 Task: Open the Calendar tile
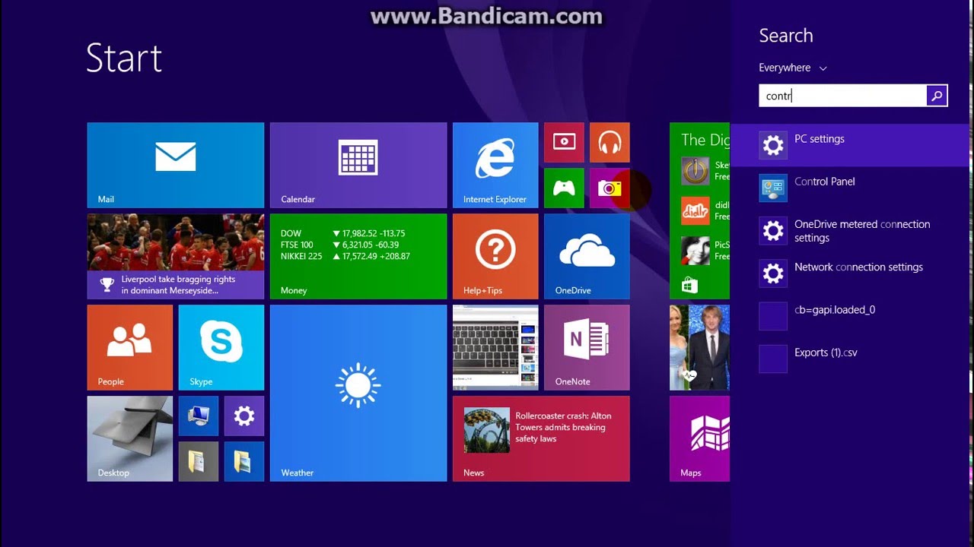point(358,165)
